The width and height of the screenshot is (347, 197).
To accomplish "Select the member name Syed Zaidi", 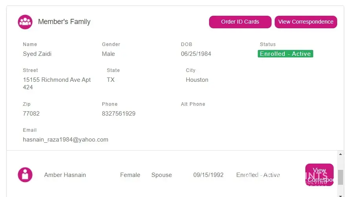I will click(x=37, y=54).
